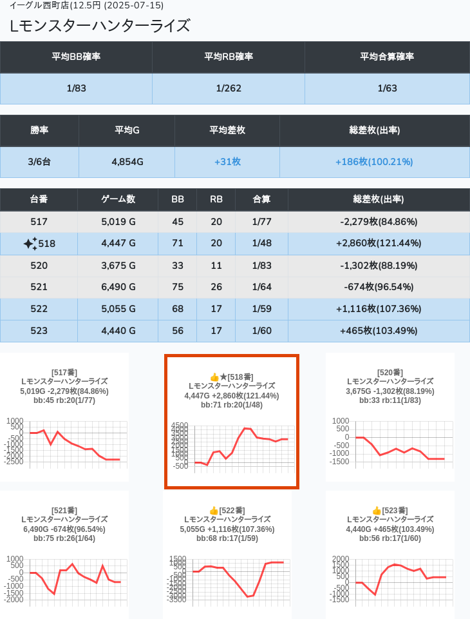
Task: Click the win rate value 3/6台
Action: pyautogui.click(x=39, y=162)
